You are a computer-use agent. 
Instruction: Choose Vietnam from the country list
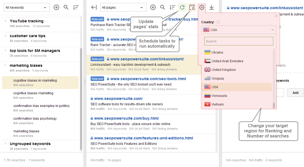point(237,104)
